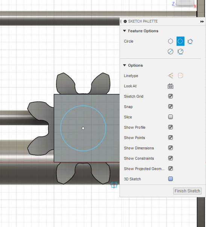Uncheck the Sketch Grid checkbox
The image size is (206, 227).
pyautogui.click(x=170, y=96)
